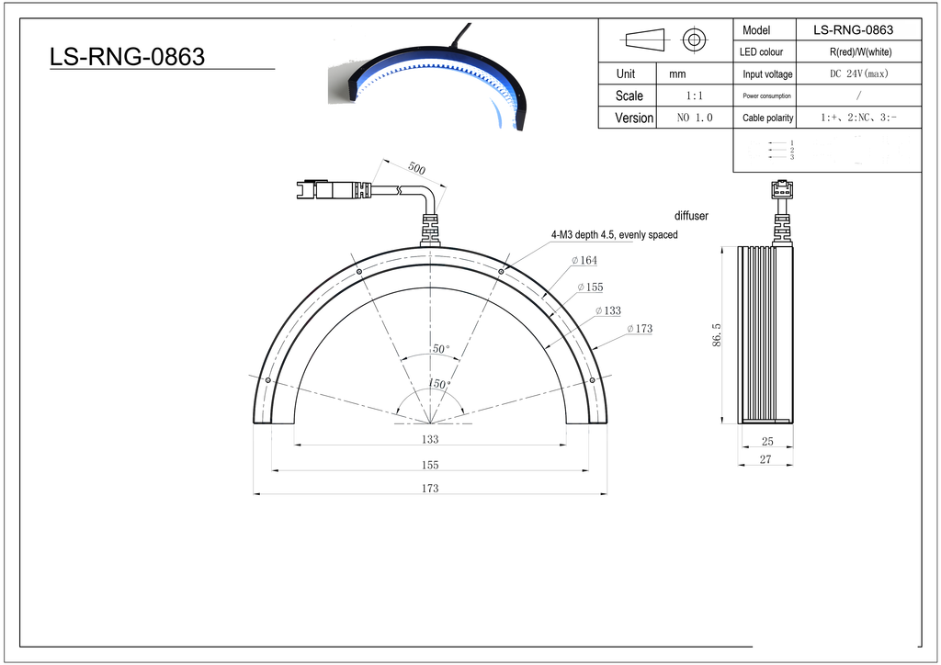Image resolution: width=941 pixels, height=665 pixels.
Task: Select the '1:1' scale value
Action: pos(695,96)
